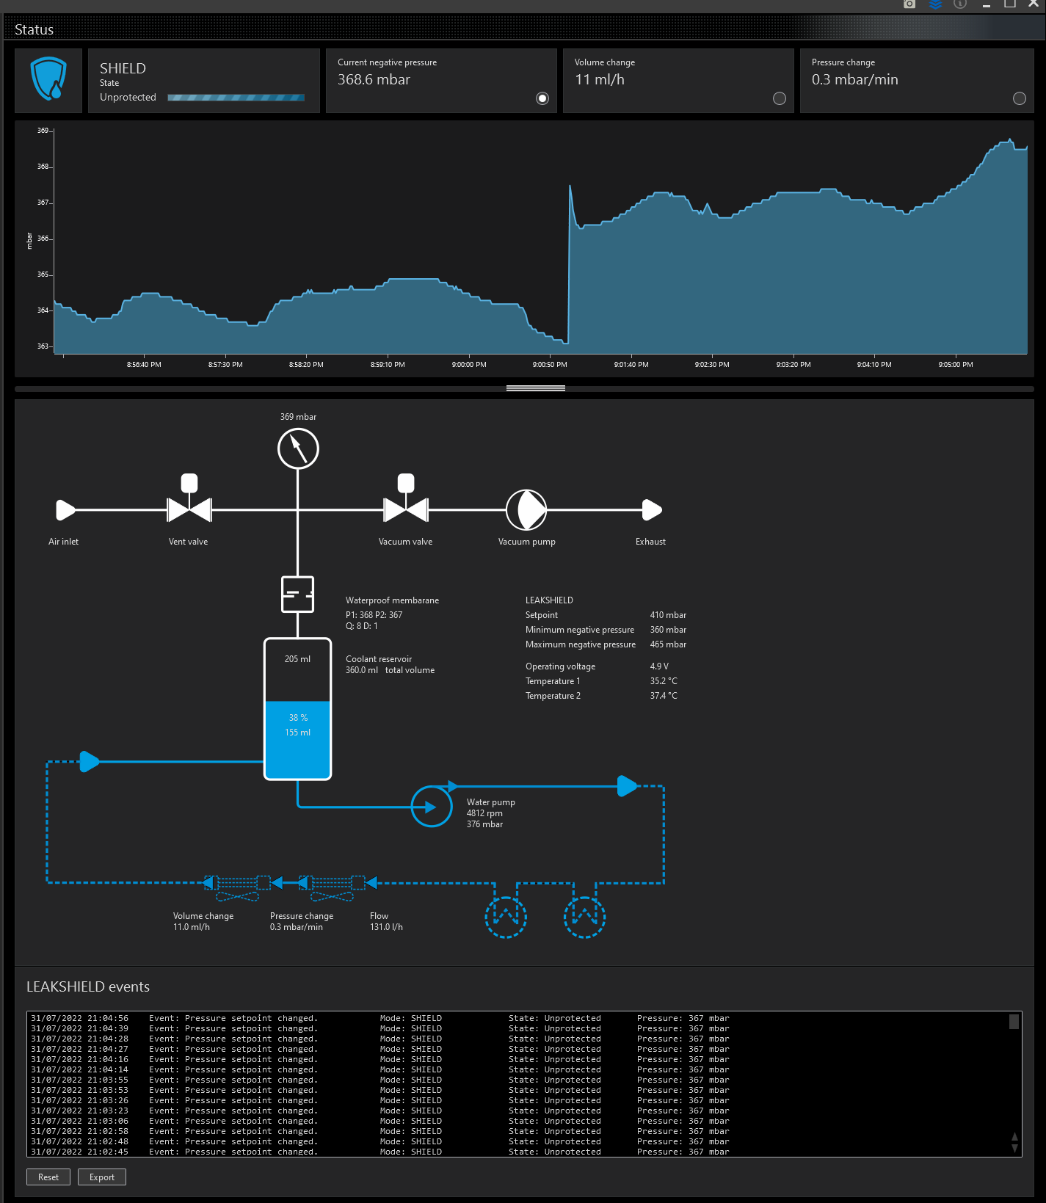Image resolution: width=1046 pixels, height=1203 pixels.
Task: Select Pressure change chart radio button
Action: coord(1020,98)
